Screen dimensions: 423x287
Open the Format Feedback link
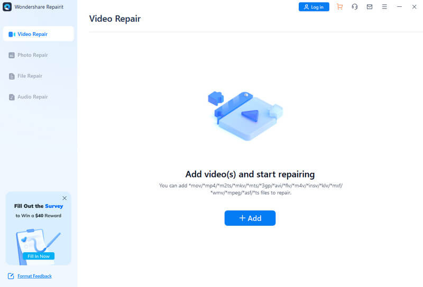(34, 276)
